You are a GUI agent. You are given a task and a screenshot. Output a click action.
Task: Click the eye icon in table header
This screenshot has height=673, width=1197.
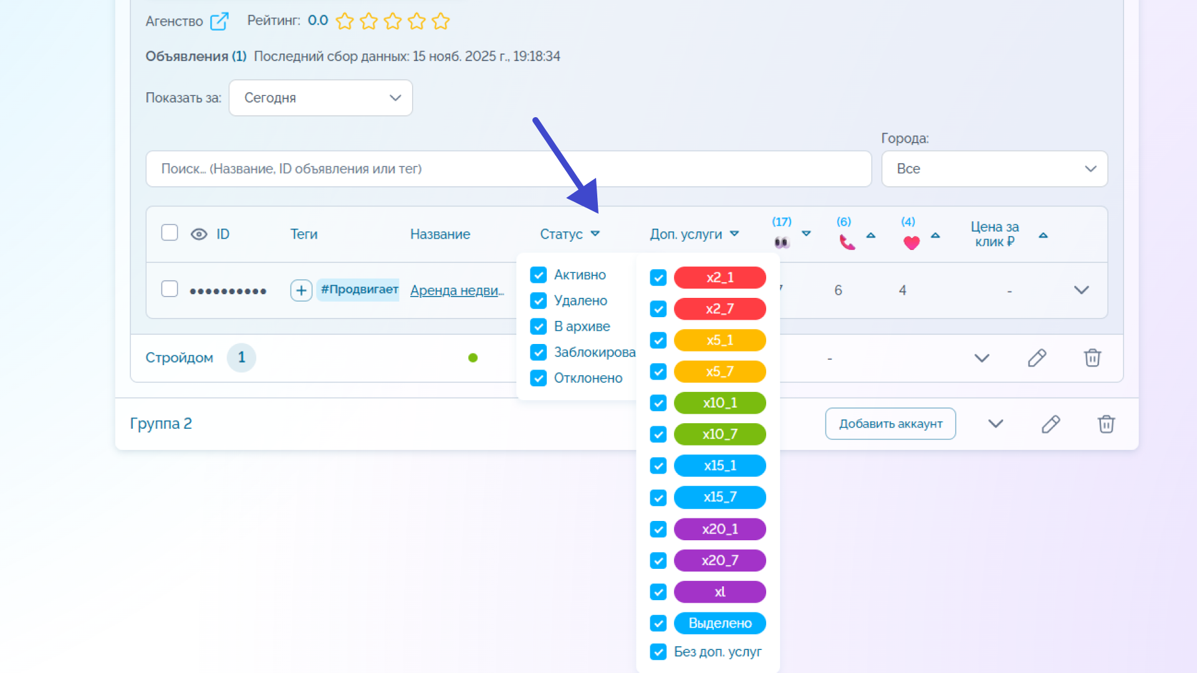pyautogui.click(x=199, y=234)
